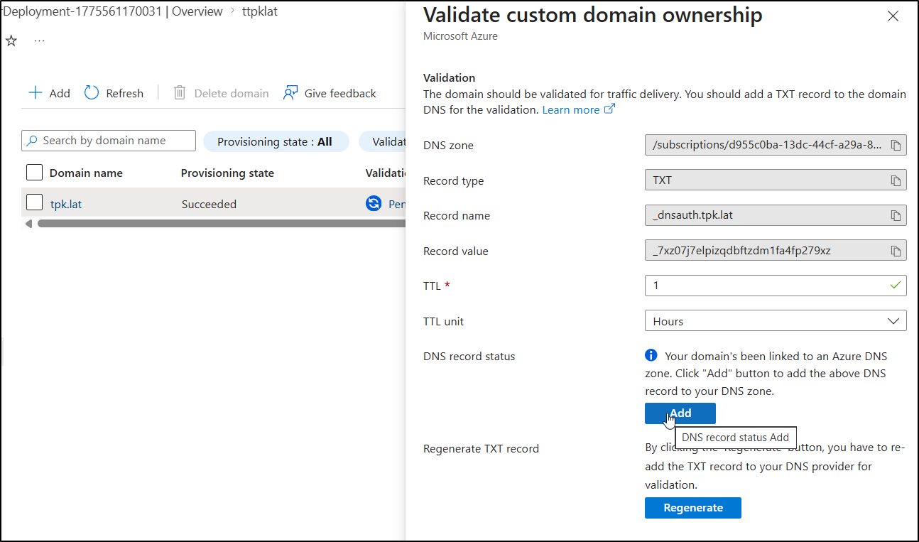The height and width of the screenshot is (542, 919).
Task: Copy the DNS zone value
Action: pyautogui.click(x=896, y=146)
